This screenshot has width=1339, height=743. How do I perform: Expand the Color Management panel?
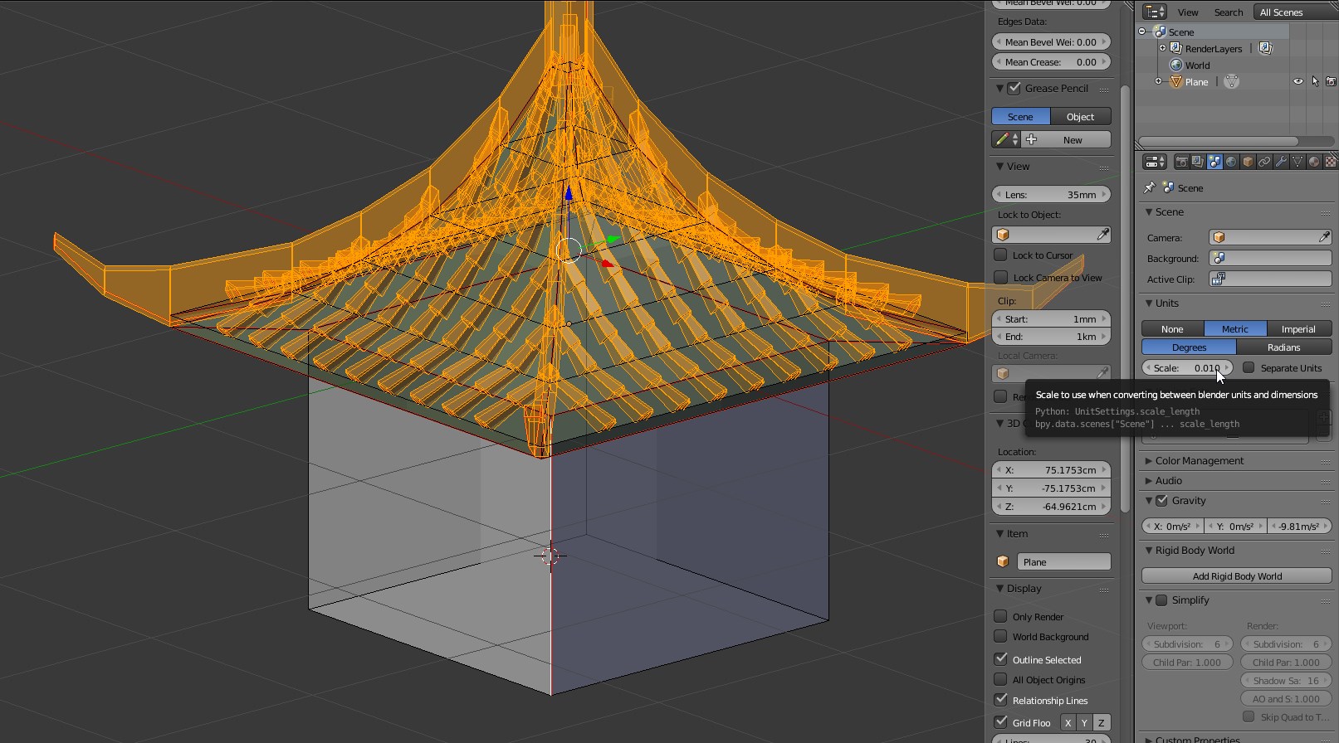point(1149,460)
